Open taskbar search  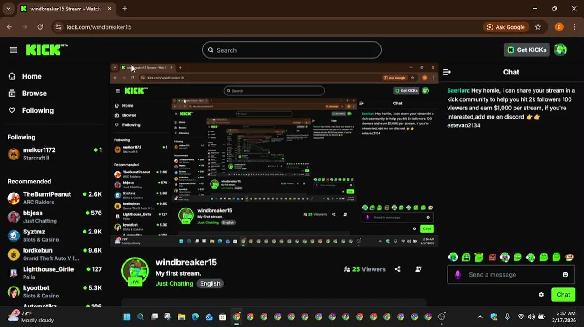coord(141,317)
